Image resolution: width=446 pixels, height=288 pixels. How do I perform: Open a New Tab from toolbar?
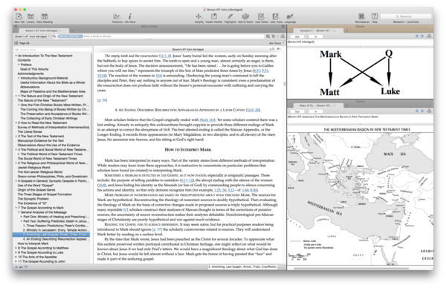pos(19,17)
